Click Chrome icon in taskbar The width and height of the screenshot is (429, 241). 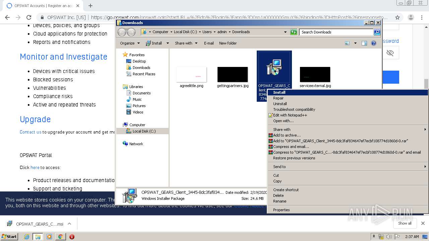click(x=60, y=237)
